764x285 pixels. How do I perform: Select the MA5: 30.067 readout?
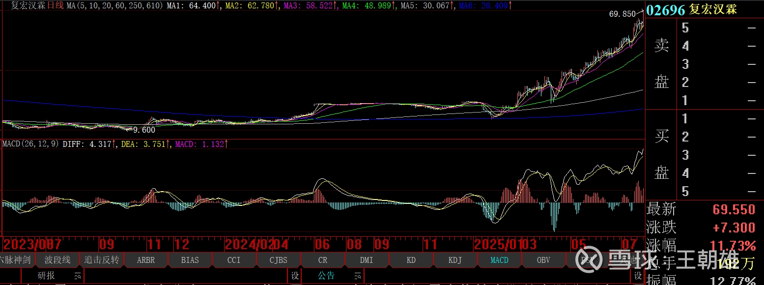click(x=427, y=6)
